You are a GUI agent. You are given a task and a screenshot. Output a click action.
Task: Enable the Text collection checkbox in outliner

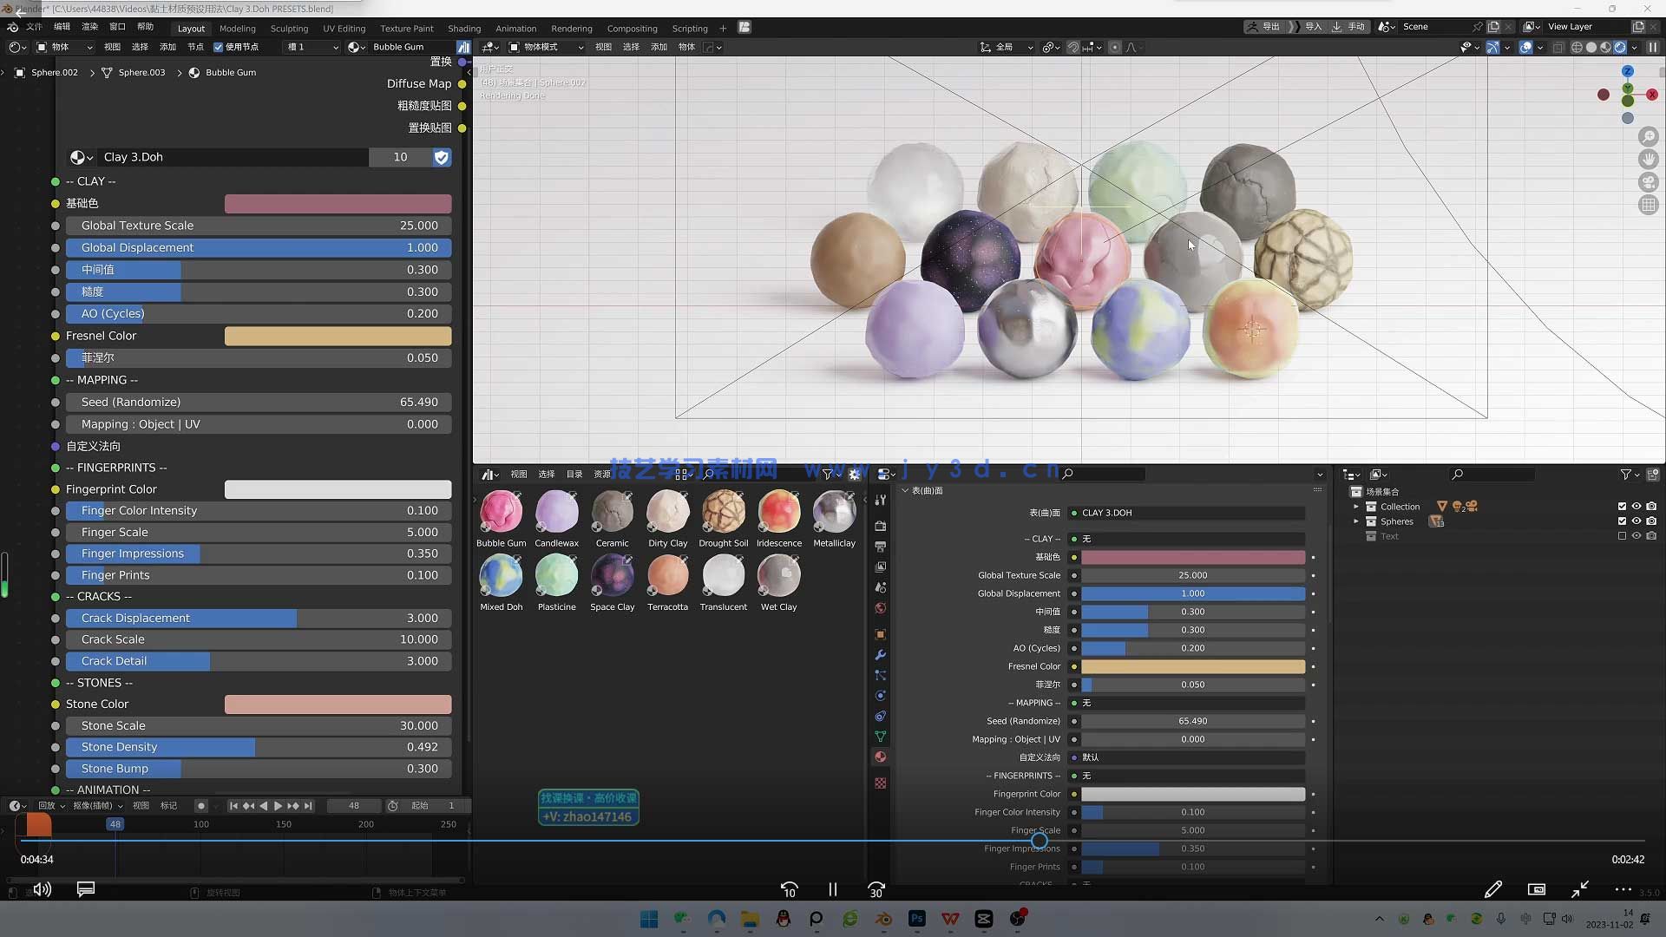point(1622,536)
